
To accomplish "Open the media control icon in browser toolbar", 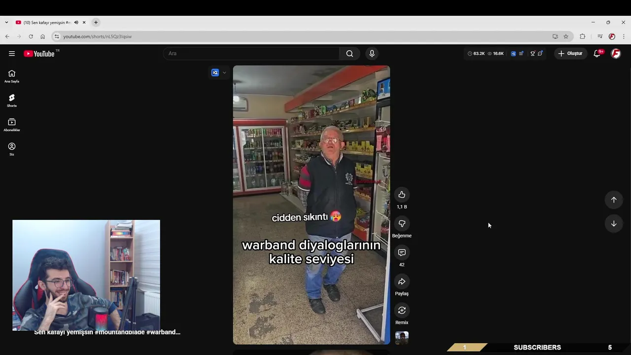I will 600,36.
